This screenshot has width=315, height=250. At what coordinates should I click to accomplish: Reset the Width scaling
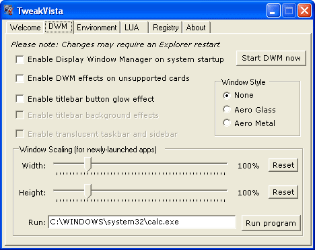[283, 165]
